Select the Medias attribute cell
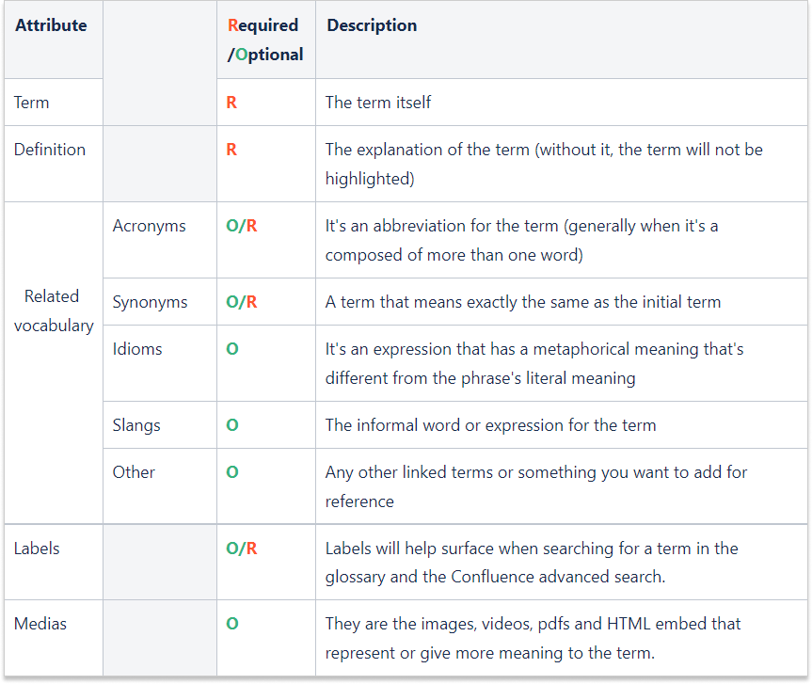 [40, 624]
